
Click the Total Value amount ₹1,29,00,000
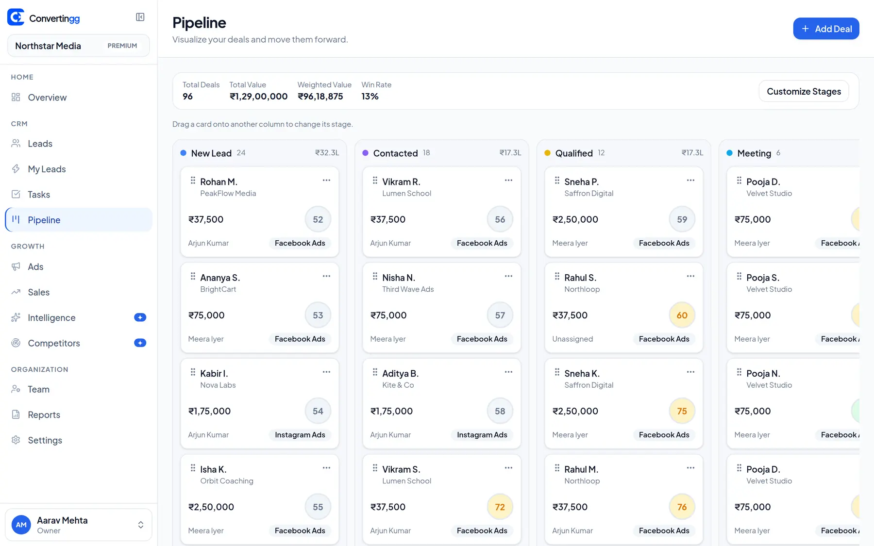coord(259,97)
